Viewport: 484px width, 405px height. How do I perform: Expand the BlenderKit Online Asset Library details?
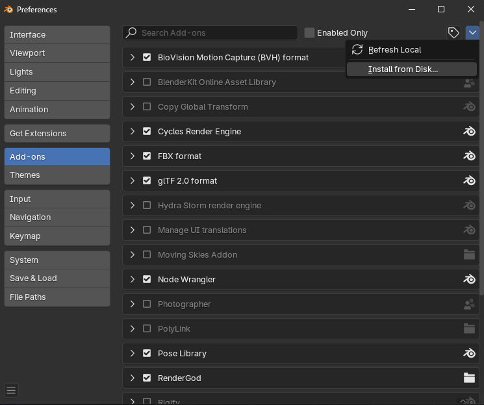coord(133,82)
